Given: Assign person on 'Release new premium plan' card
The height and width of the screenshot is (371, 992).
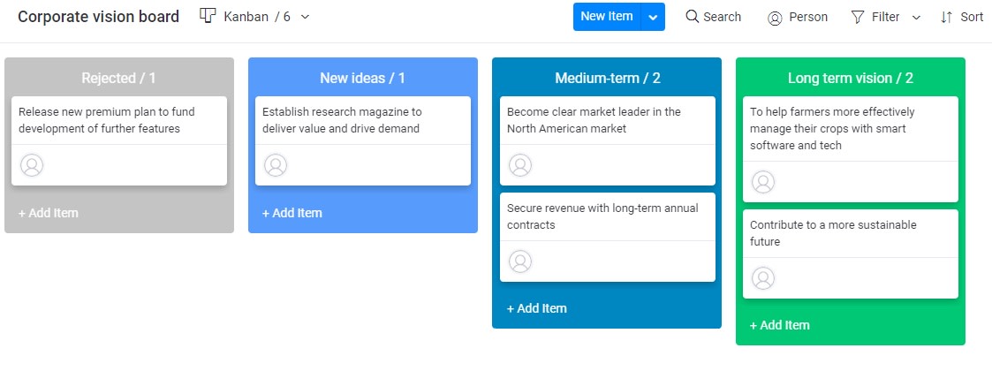Looking at the screenshot, I should click(32, 165).
